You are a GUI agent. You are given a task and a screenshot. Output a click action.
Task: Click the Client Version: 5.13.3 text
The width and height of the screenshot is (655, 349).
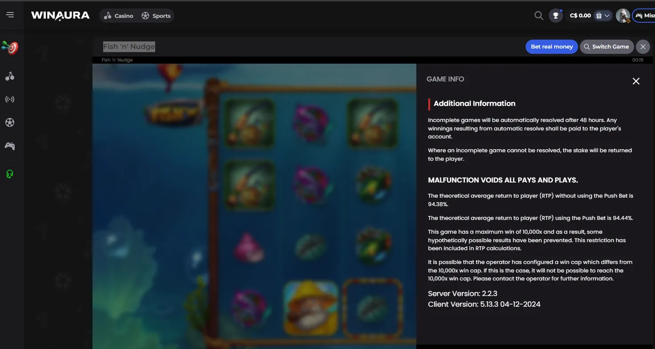tap(484, 304)
